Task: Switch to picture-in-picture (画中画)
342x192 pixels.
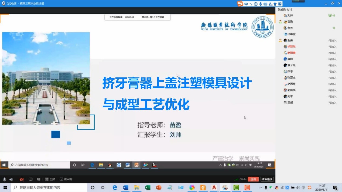Action: coord(66,179)
